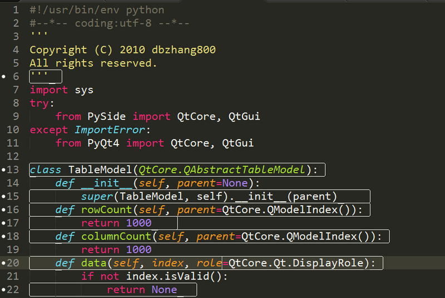Click the modification dot beside line 16
Image resolution: width=445 pixels, height=298 pixels.
(x=3, y=210)
